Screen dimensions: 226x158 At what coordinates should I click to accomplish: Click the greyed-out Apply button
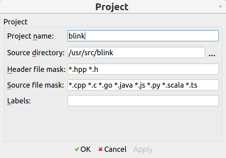point(143,149)
